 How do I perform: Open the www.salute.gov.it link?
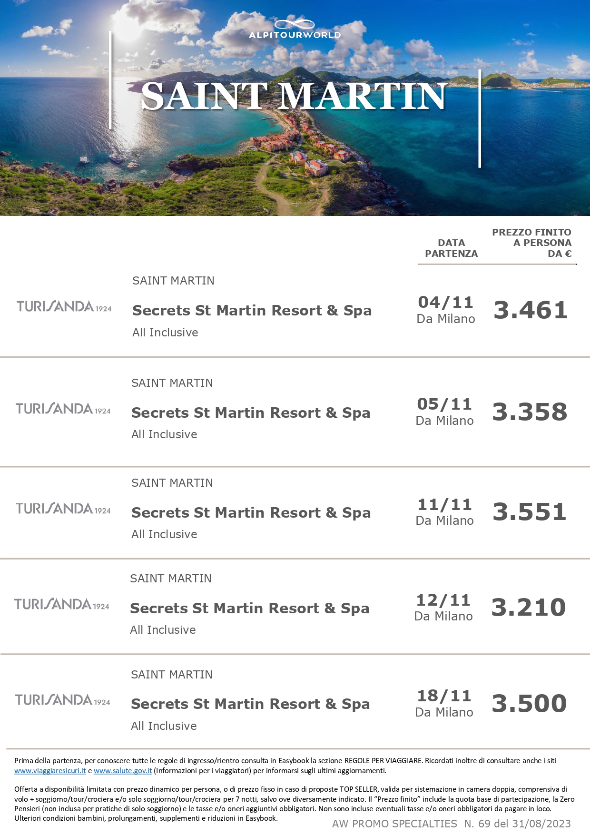[x=123, y=770]
